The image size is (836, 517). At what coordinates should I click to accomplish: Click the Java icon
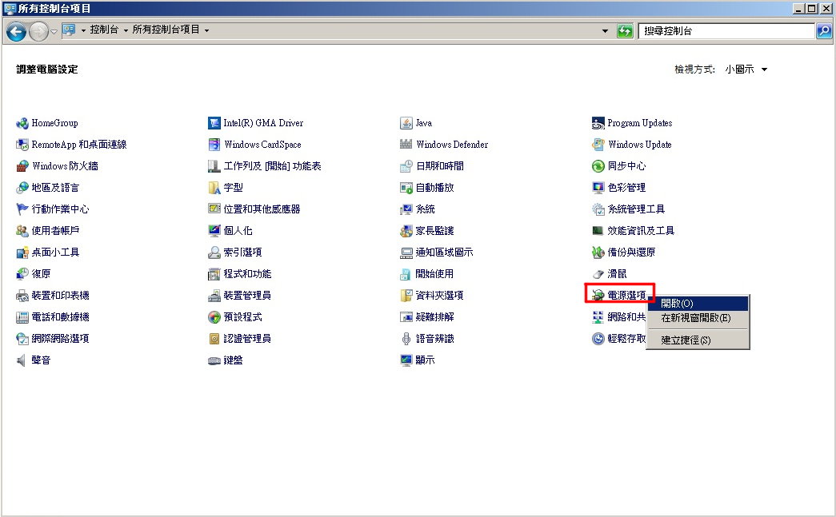point(406,124)
